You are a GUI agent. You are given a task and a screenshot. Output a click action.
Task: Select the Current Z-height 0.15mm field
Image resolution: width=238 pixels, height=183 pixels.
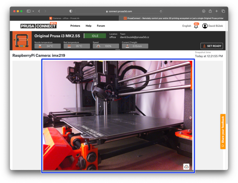pyautogui.click(x=135, y=46)
